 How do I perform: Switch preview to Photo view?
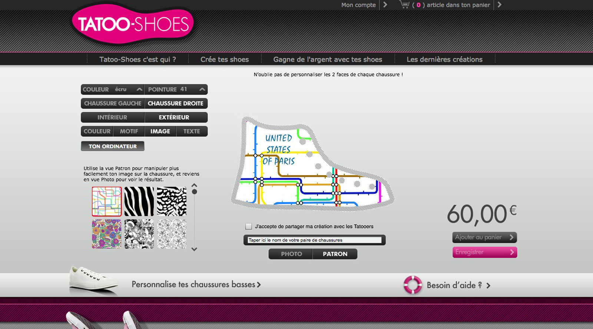coord(291,254)
